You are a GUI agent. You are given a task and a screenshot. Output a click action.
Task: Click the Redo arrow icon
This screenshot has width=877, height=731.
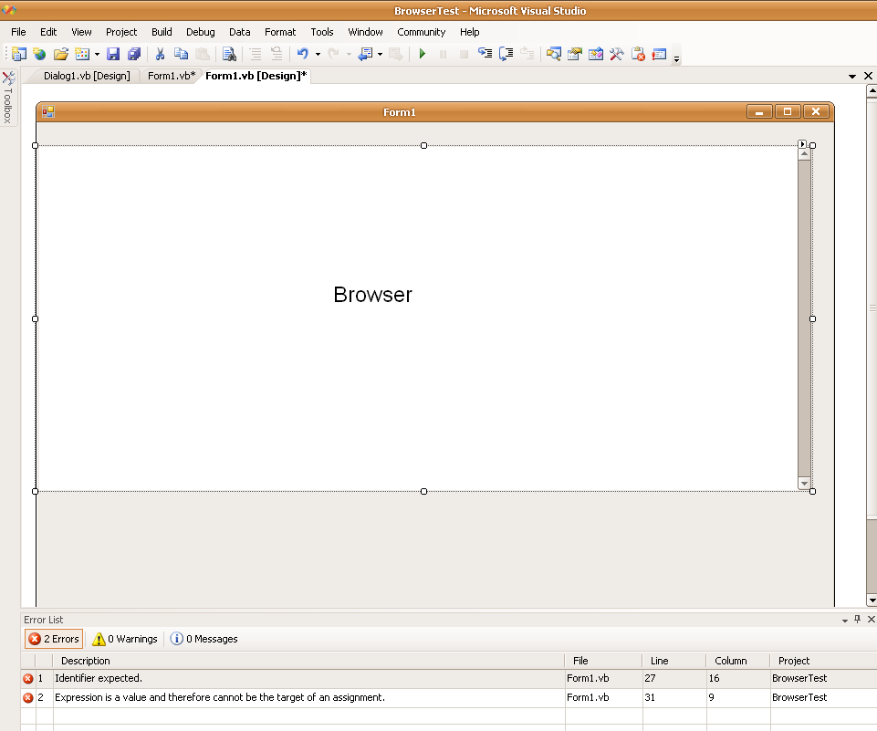click(x=333, y=54)
